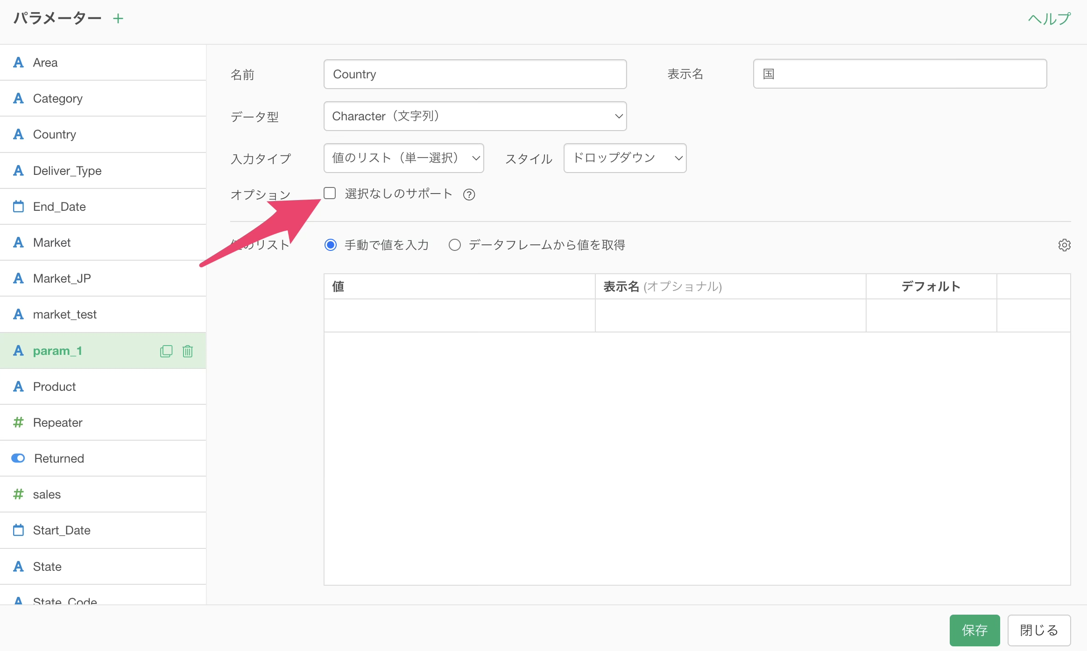
Task: Click the Returned logical toggle icon
Action: coord(18,458)
